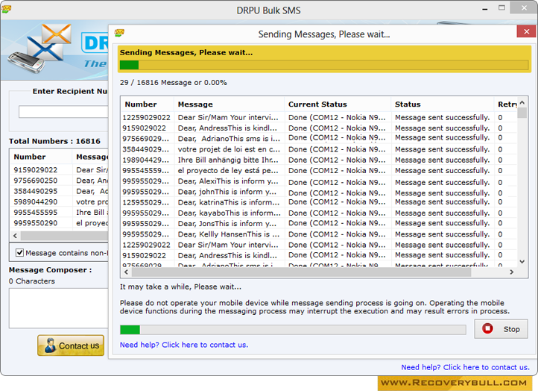This screenshot has height=391, width=538.
Task: Click the Enter Recipient Number input field
Action: [x=63, y=112]
